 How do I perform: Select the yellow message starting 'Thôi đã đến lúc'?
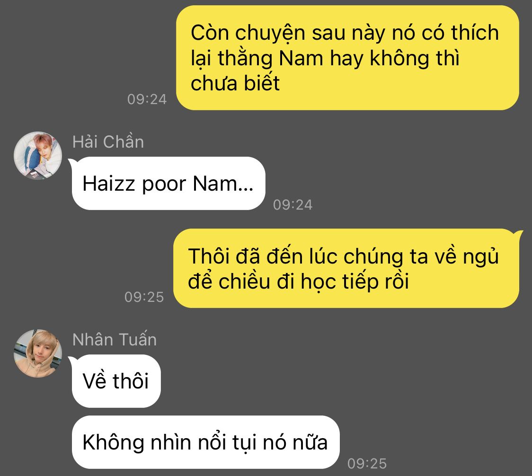[x=346, y=268]
